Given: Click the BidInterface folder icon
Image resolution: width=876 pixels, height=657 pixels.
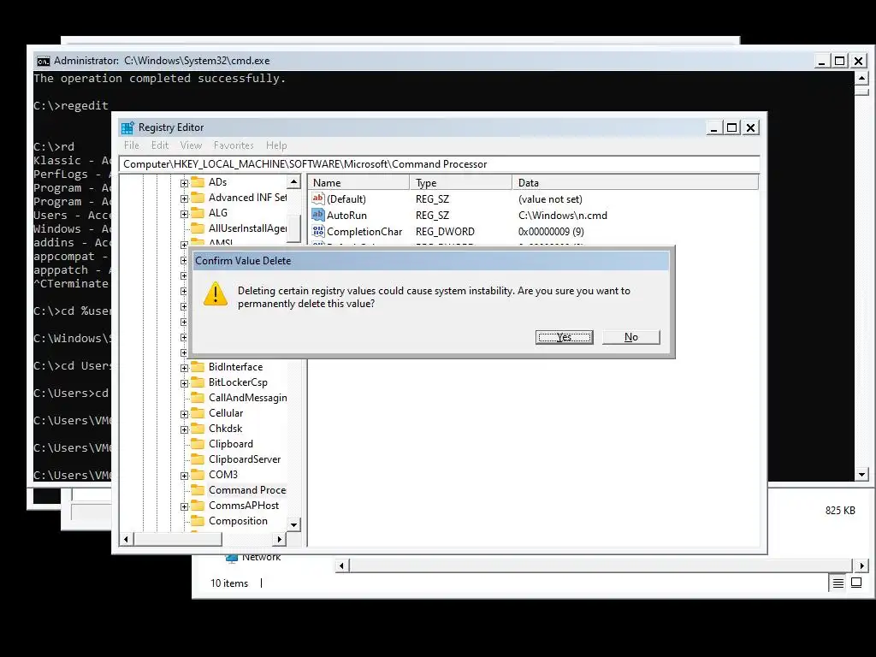Looking at the screenshot, I should point(198,367).
